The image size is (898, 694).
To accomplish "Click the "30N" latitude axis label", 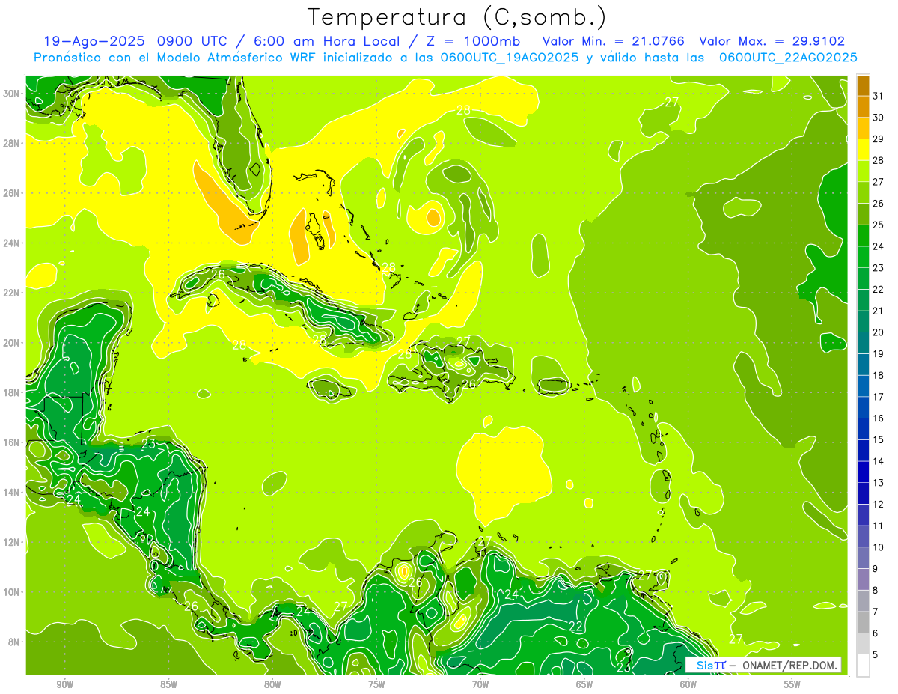I will point(12,93).
